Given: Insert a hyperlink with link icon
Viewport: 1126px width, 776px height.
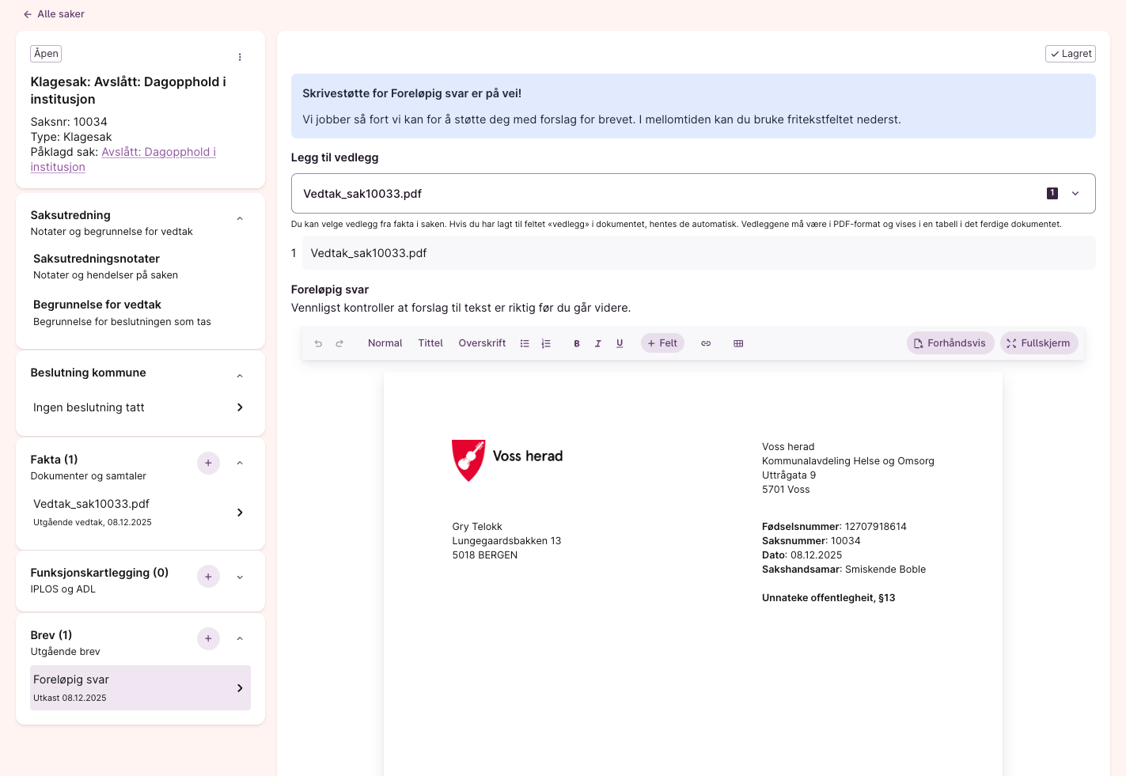Looking at the screenshot, I should 706,343.
